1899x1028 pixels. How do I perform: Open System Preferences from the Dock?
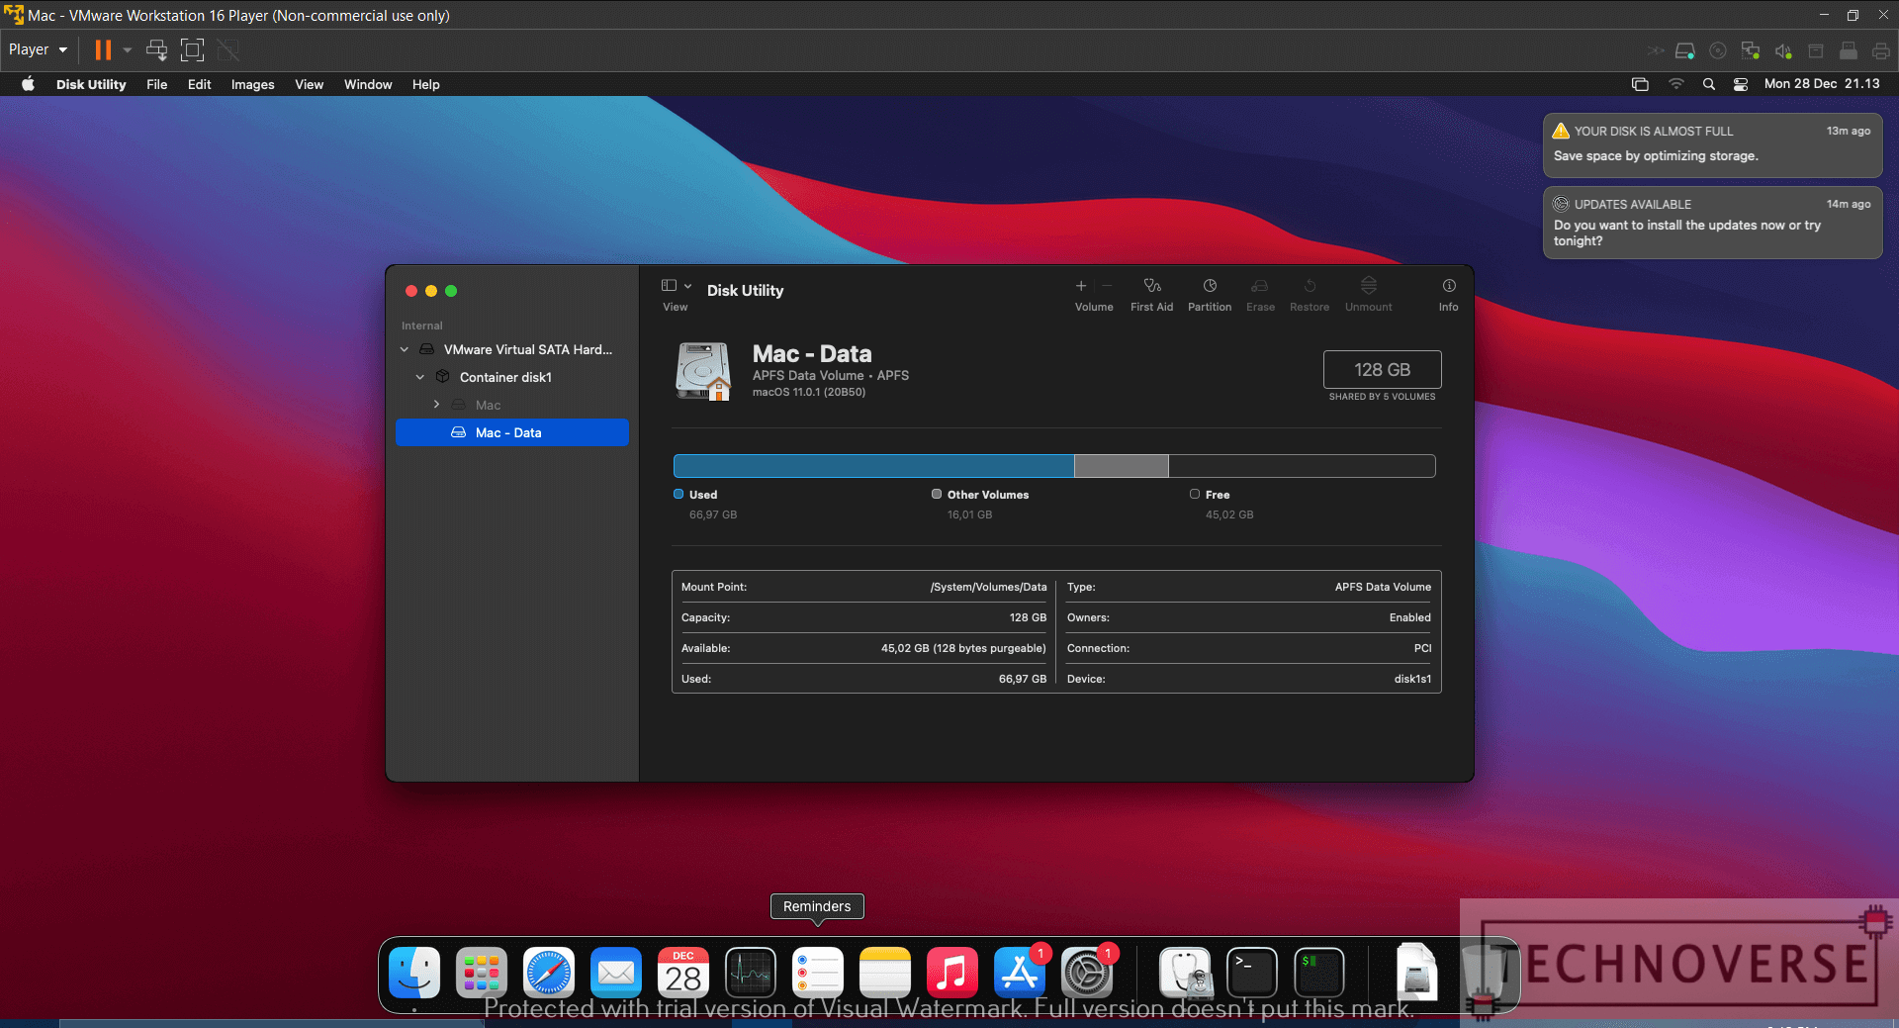(x=1087, y=973)
